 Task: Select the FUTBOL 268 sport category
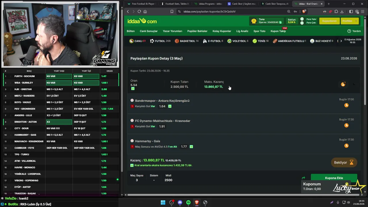tap(160, 41)
